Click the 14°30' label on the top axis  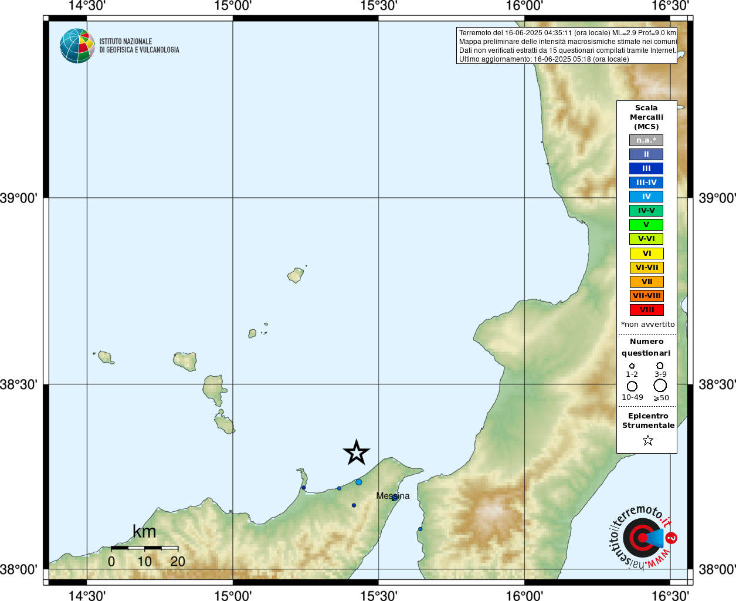click(x=87, y=6)
